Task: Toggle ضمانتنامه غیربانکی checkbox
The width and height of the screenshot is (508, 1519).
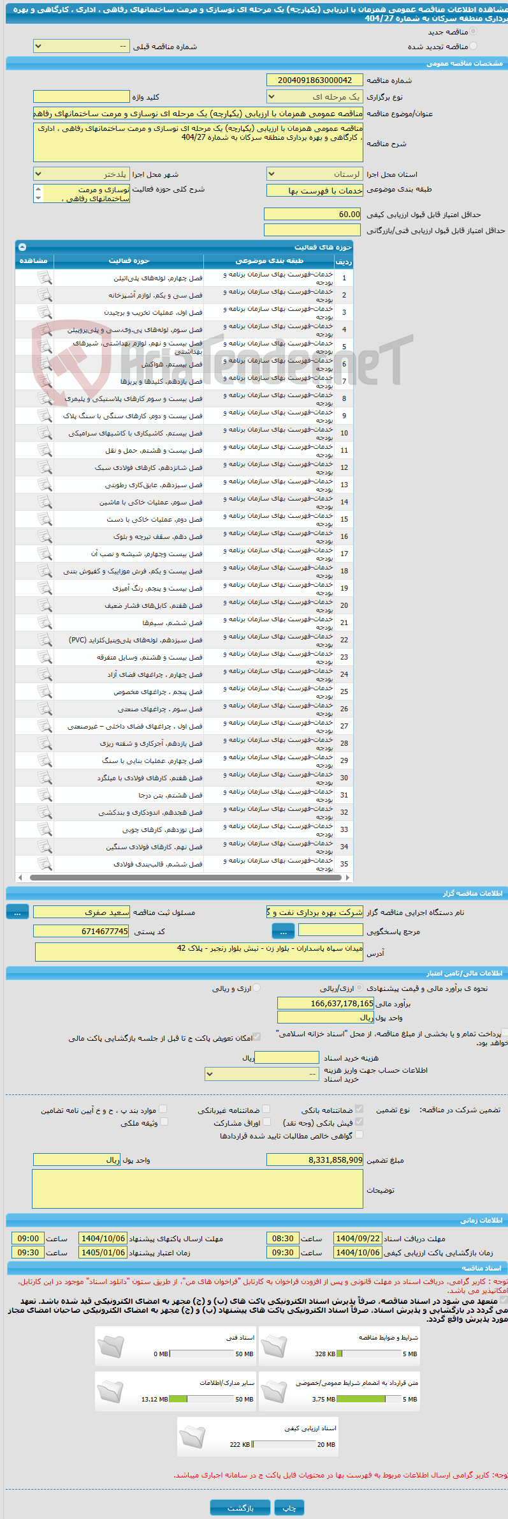Action: [266, 1109]
